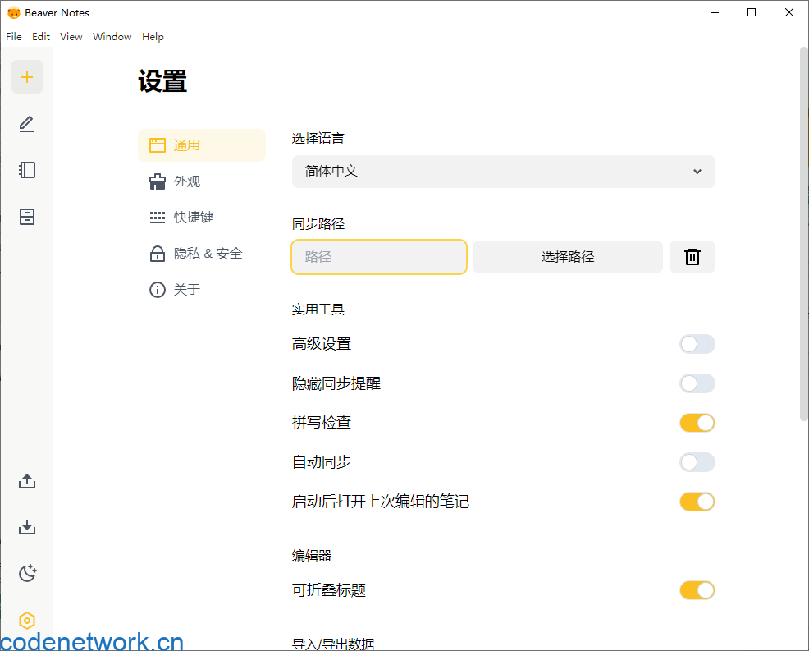The height and width of the screenshot is (651, 809).
Task: Maximize the Beaver Notes window
Action: 752,12
